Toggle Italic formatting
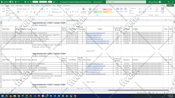This screenshot has width=175, height=98. click(x=21, y=12)
